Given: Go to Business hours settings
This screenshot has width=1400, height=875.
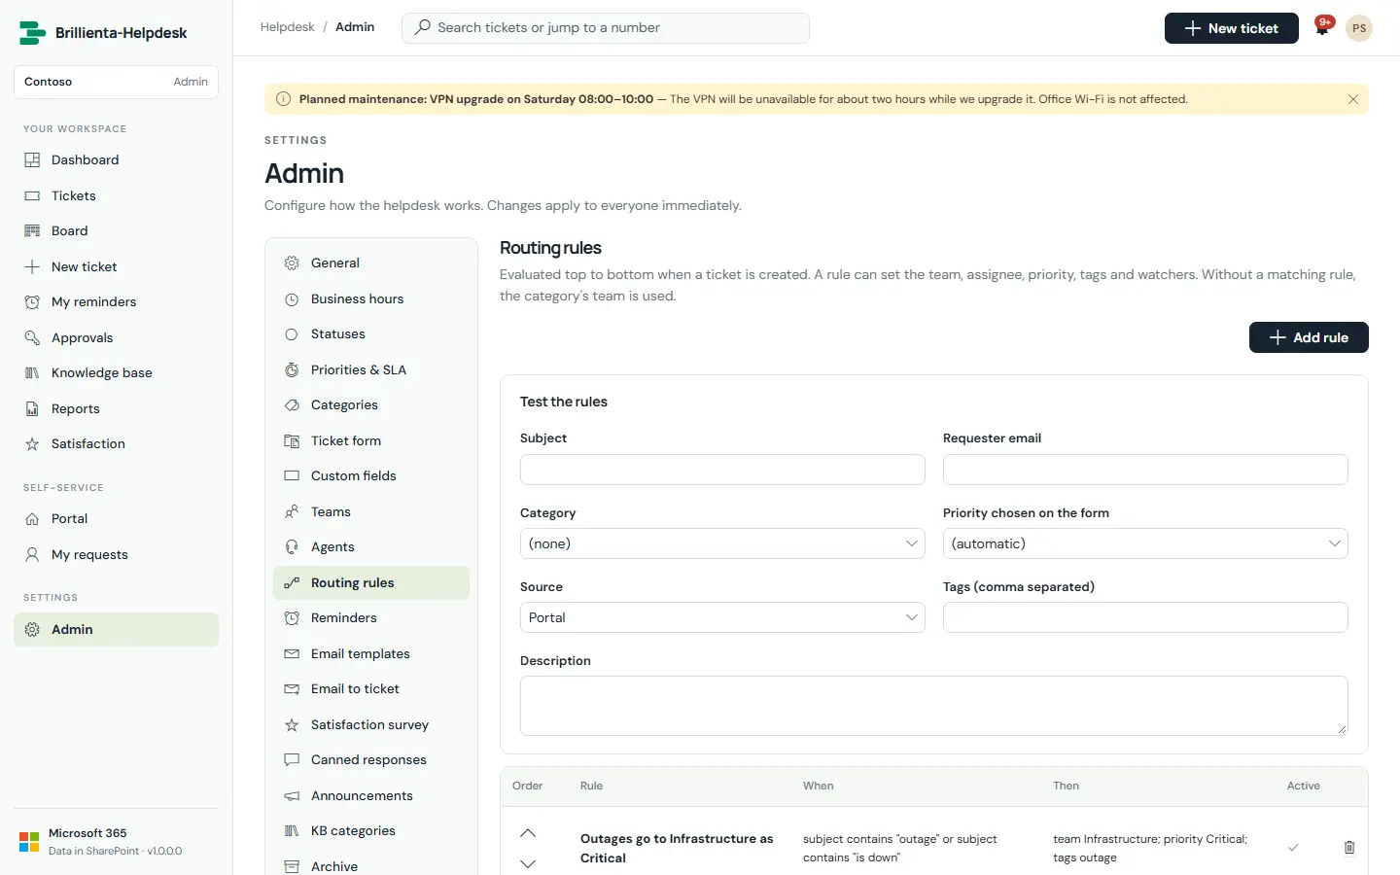Looking at the screenshot, I should pos(371,299).
